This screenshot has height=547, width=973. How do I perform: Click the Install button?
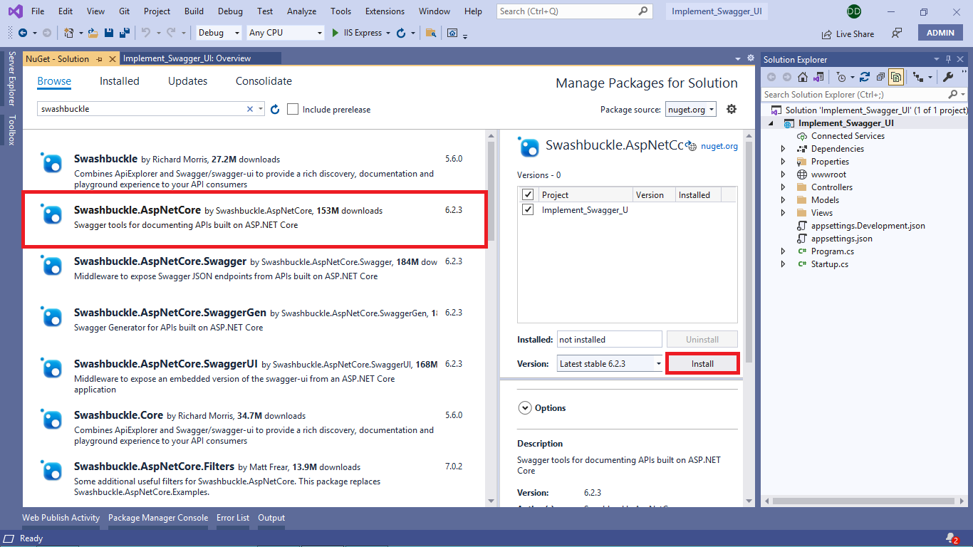pyautogui.click(x=702, y=363)
